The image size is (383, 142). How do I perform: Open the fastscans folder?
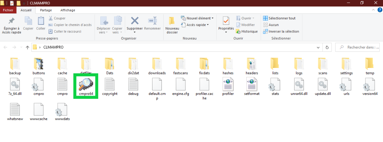coord(181,67)
